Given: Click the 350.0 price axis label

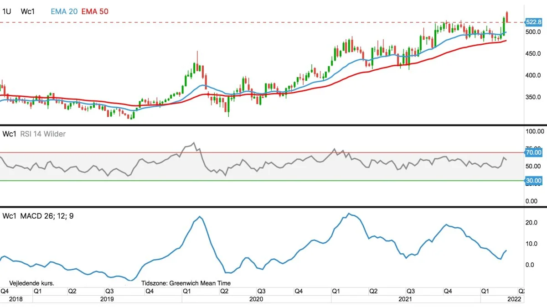Looking at the screenshot, I should tap(533, 97).
